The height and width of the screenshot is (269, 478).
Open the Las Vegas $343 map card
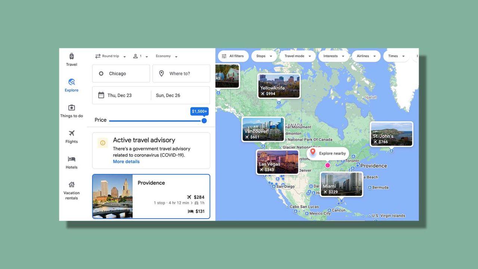(x=277, y=162)
